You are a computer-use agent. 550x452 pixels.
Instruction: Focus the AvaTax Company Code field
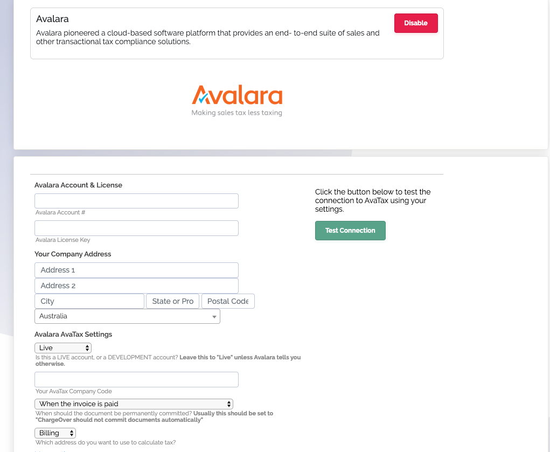(136, 380)
